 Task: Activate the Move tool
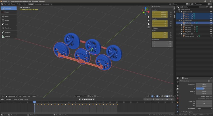[x=7, y=16]
